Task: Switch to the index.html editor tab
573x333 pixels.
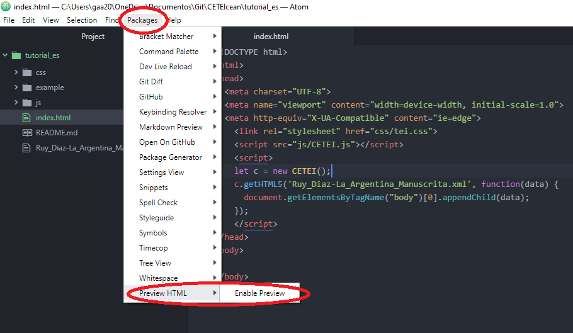Action: 271,37
